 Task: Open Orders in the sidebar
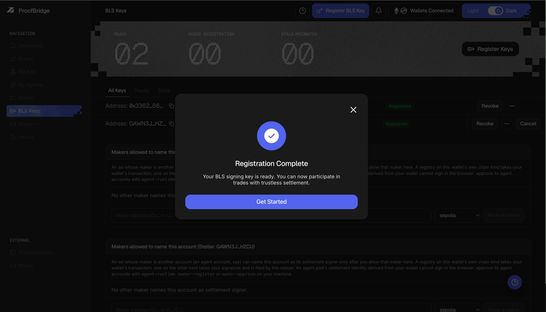tap(26, 98)
